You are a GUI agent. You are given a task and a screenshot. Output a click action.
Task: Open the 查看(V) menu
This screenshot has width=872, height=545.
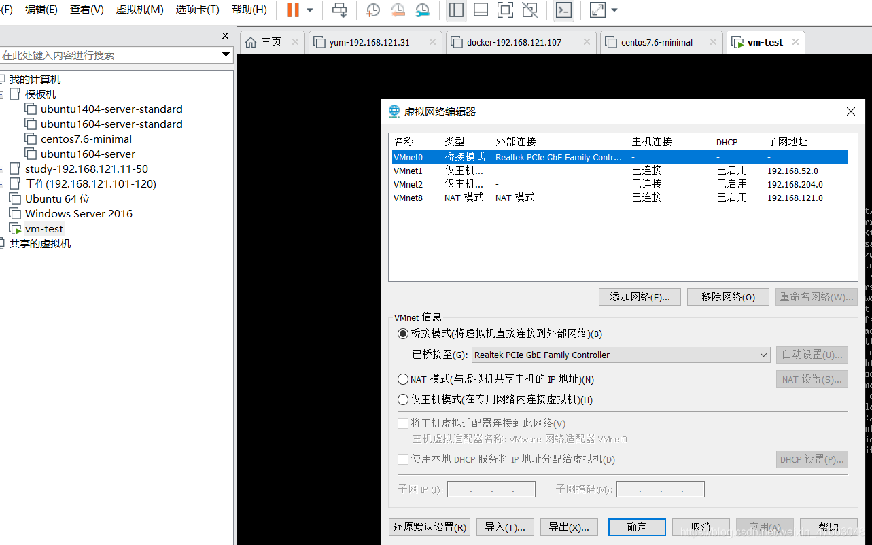pyautogui.click(x=86, y=10)
